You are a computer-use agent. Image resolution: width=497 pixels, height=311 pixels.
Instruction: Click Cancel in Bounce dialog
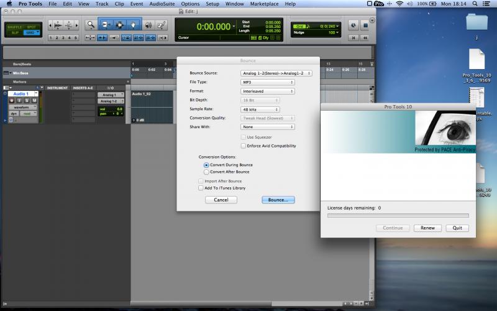click(221, 200)
